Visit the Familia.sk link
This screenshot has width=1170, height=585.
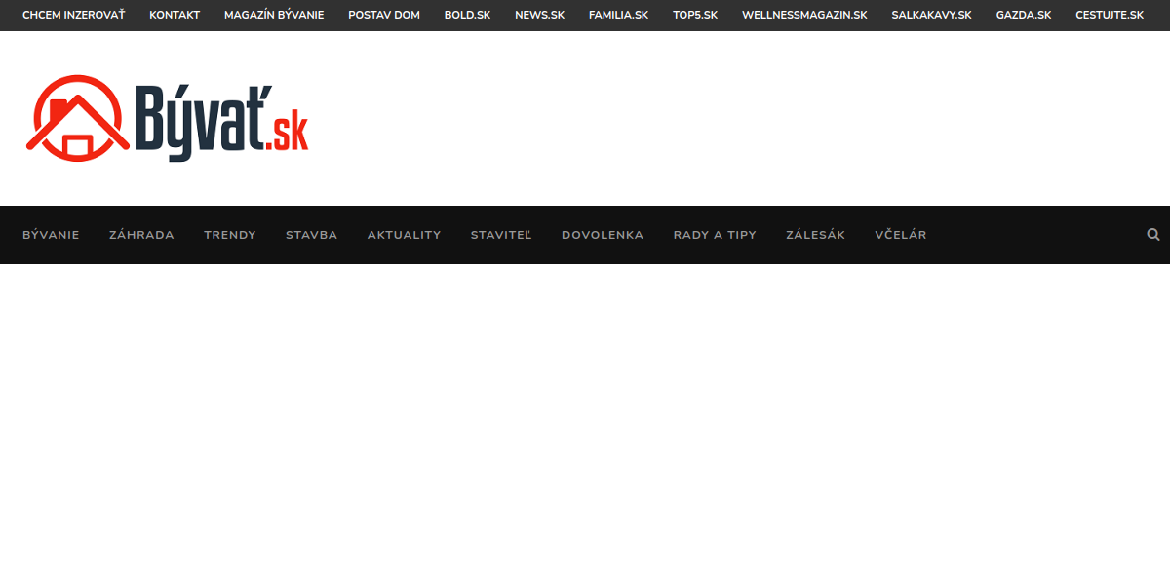pos(618,15)
